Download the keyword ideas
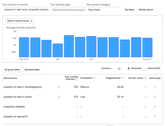Screen dimensions: 165x126 (x=134, y=68)
